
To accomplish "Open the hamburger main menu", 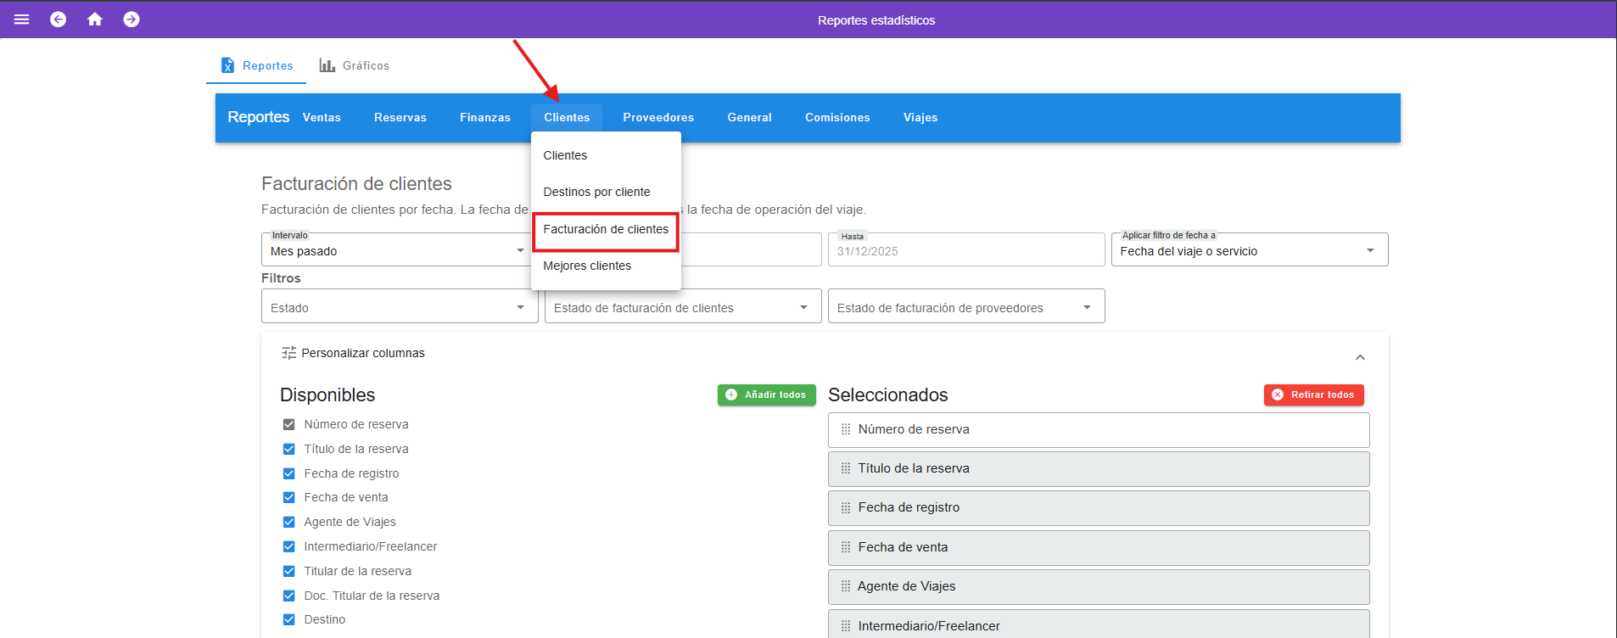I will click(22, 20).
